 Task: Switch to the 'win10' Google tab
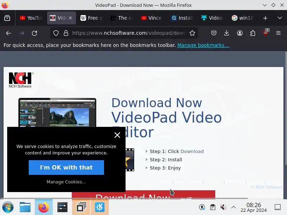[243, 18]
